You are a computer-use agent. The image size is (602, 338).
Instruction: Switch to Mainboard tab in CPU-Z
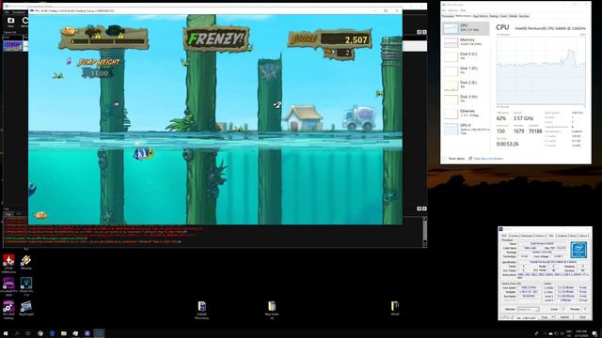(x=527, y=236)
